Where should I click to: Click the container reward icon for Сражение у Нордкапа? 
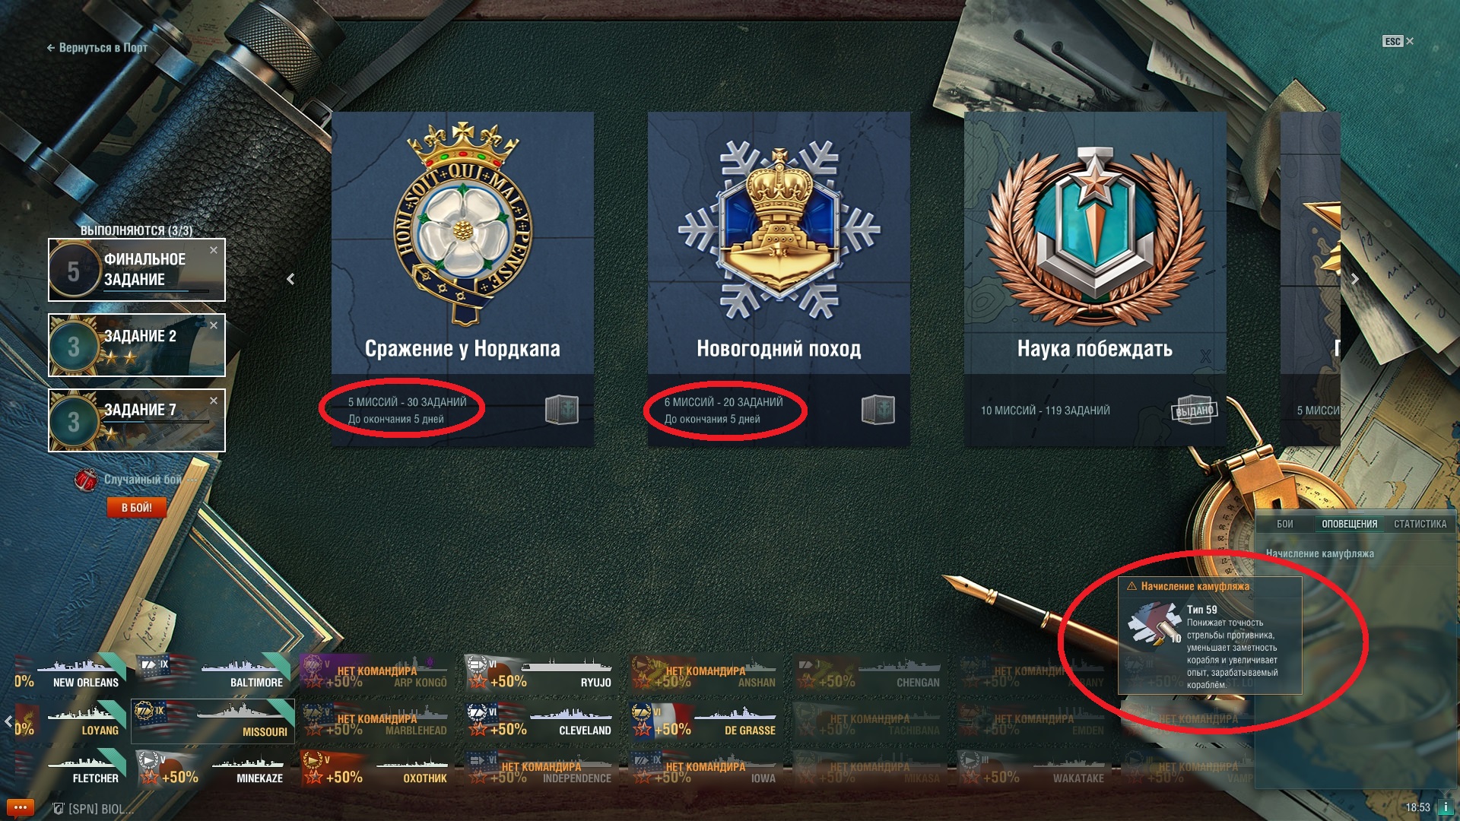click(561, 410)
